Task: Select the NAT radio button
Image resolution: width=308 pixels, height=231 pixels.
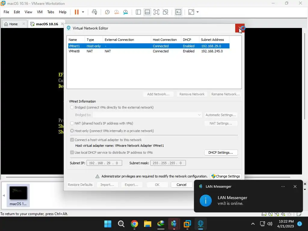Action: point(72,123)
